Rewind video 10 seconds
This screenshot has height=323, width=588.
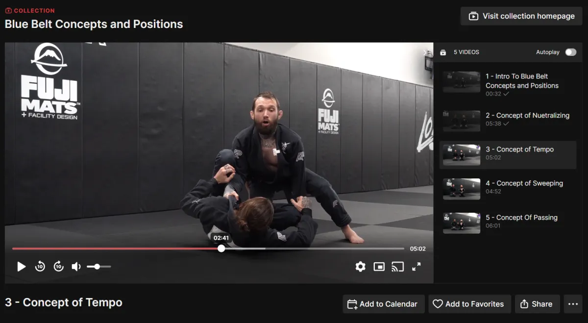(x=40, y=266)
